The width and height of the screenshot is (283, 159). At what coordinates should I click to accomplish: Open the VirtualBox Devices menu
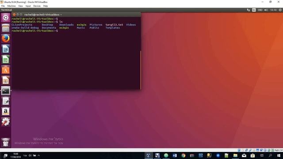37,6
